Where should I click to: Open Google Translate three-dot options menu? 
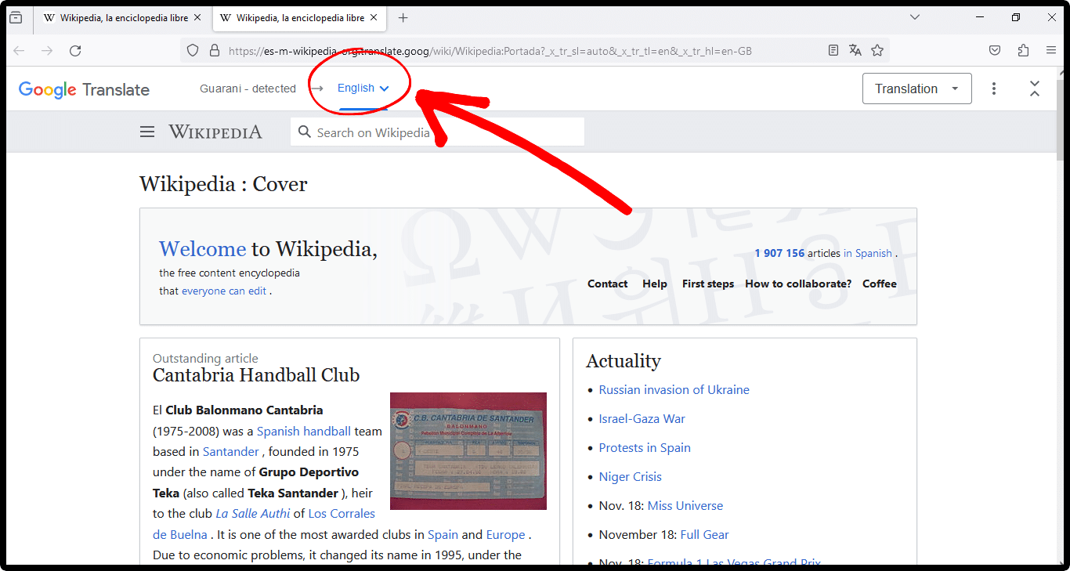(994, 89)
